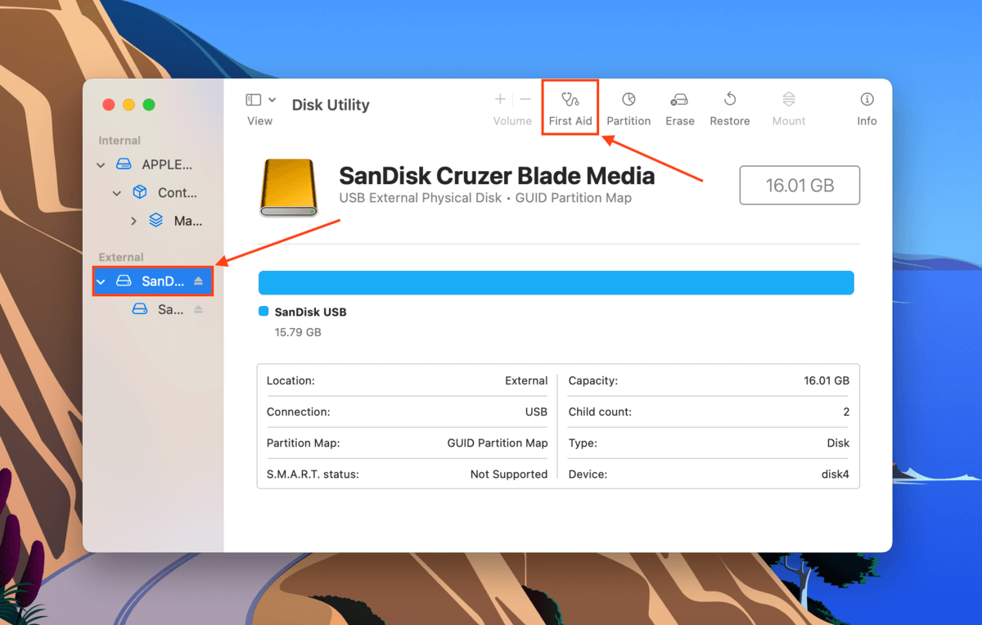This screenshot has width=982, height=625.
Task: Click the Location value External
Action: click(526, 380)
